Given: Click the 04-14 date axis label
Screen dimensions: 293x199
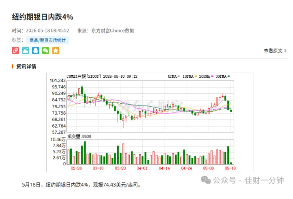Looking at the screenshot, I should [164, 168].
